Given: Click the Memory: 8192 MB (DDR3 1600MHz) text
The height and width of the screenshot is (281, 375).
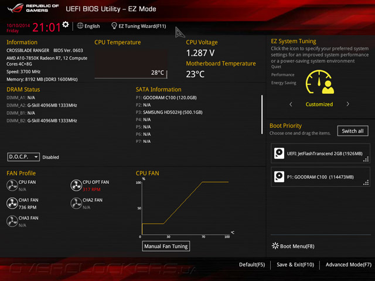Looking at the screenshot, I should coord(42,79).
